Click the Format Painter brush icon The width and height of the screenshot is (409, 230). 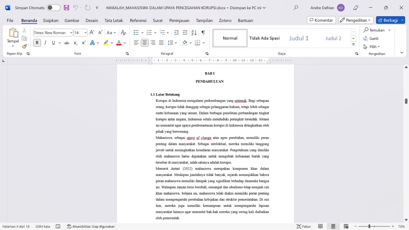click(x=24, y=46)
